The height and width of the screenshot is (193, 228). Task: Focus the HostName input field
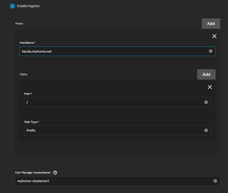coord(117,51)
